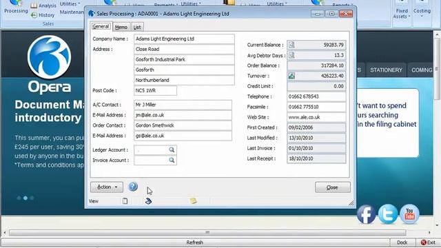Click jm@ale.co.uk E-Mail Address field
This screenshot has height=248, width=441.
tap(183, 115)
